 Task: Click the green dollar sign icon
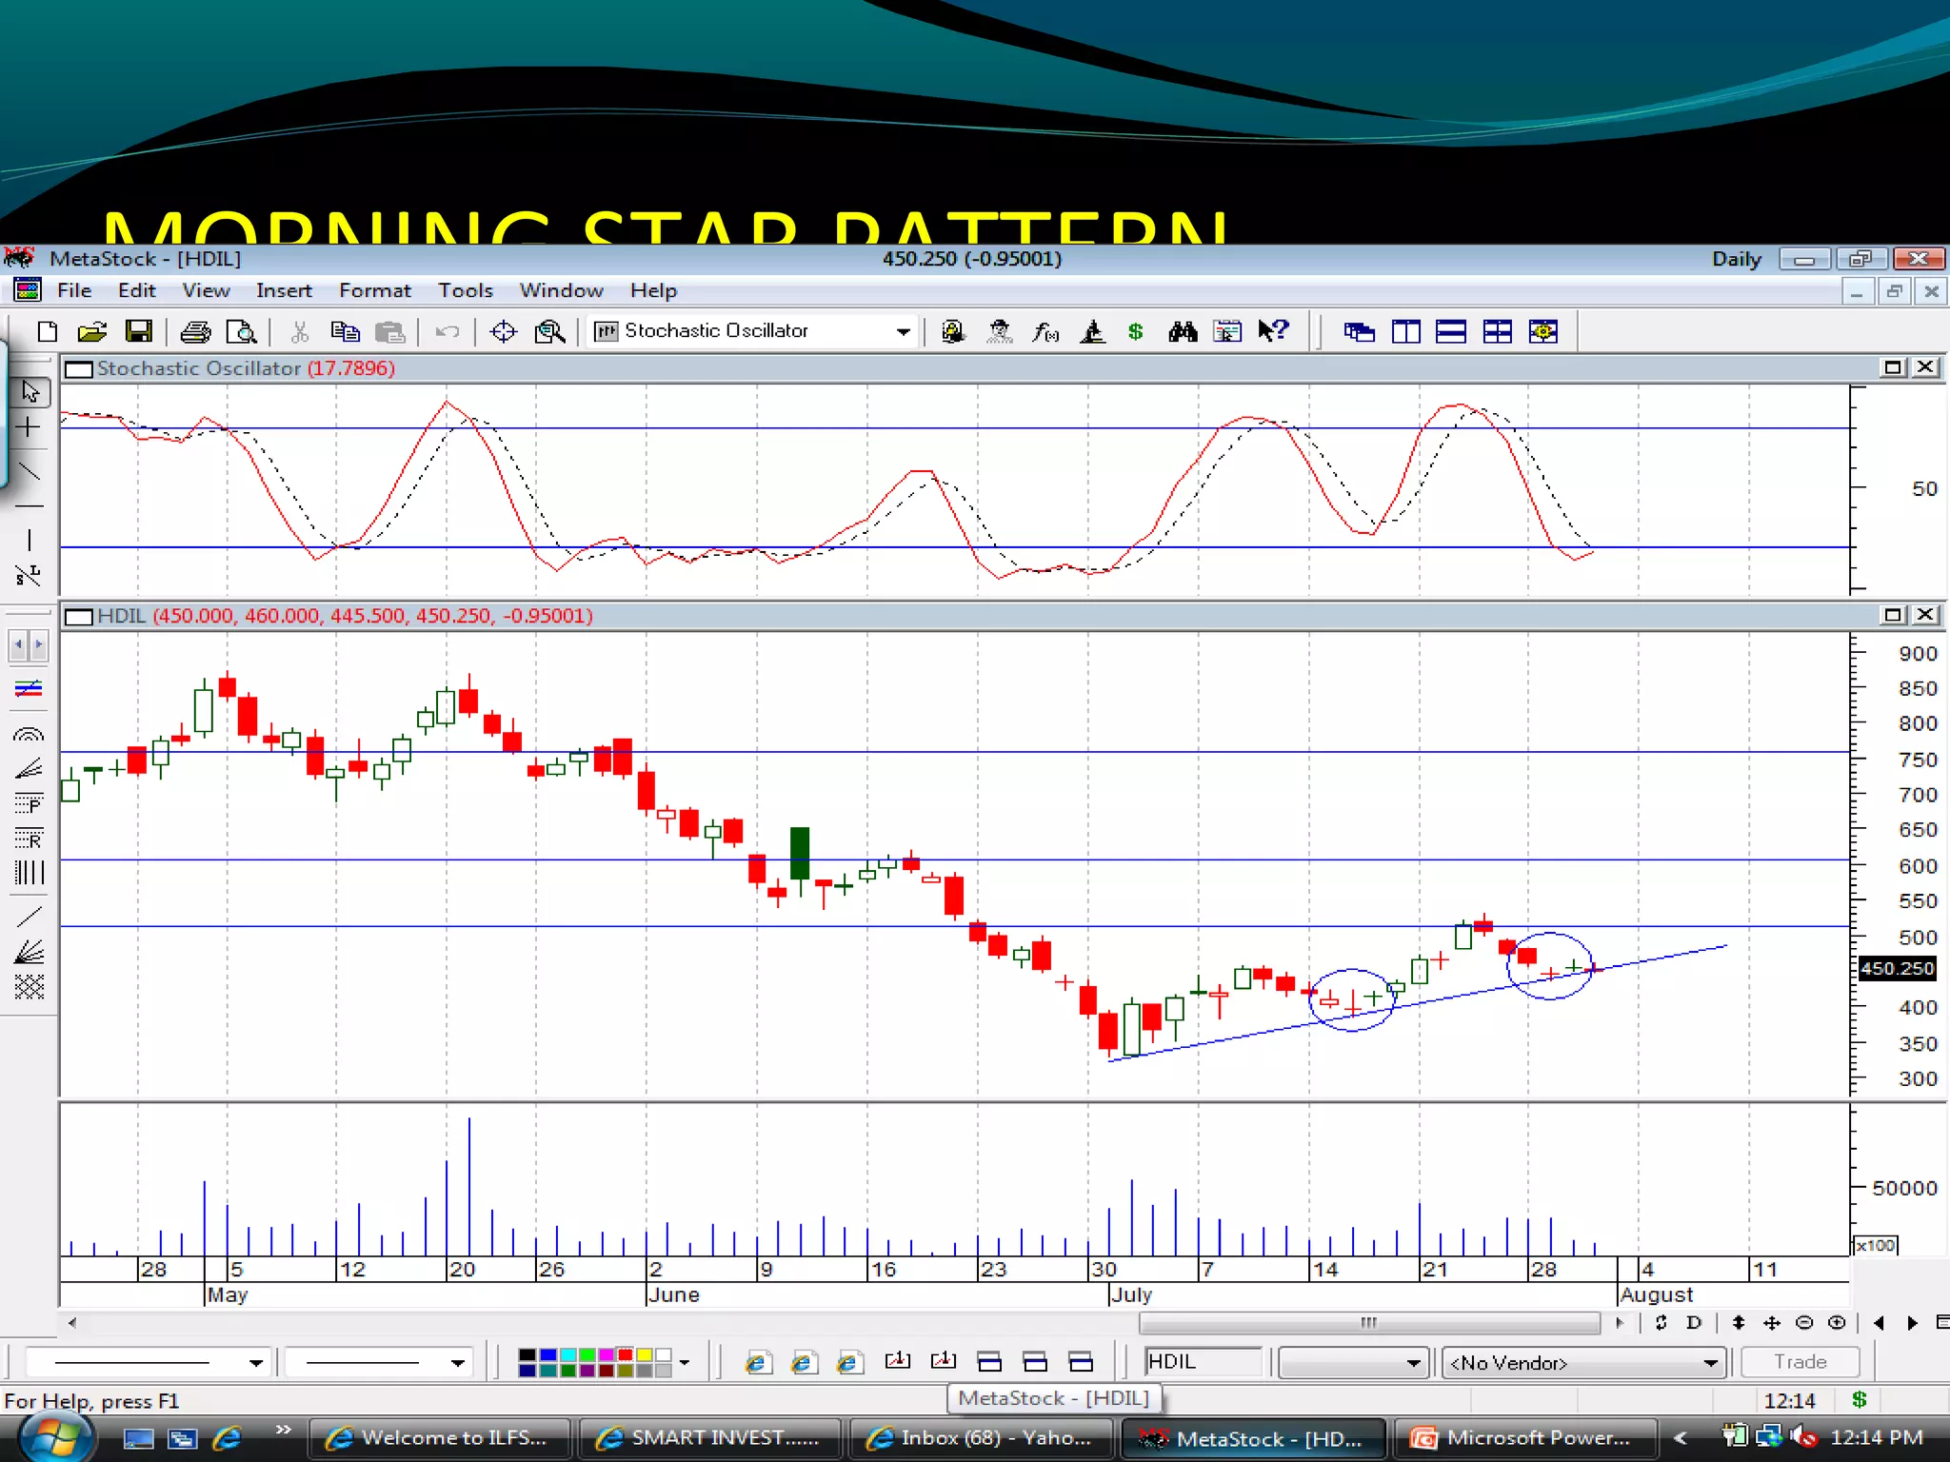tap(1135, 331)
